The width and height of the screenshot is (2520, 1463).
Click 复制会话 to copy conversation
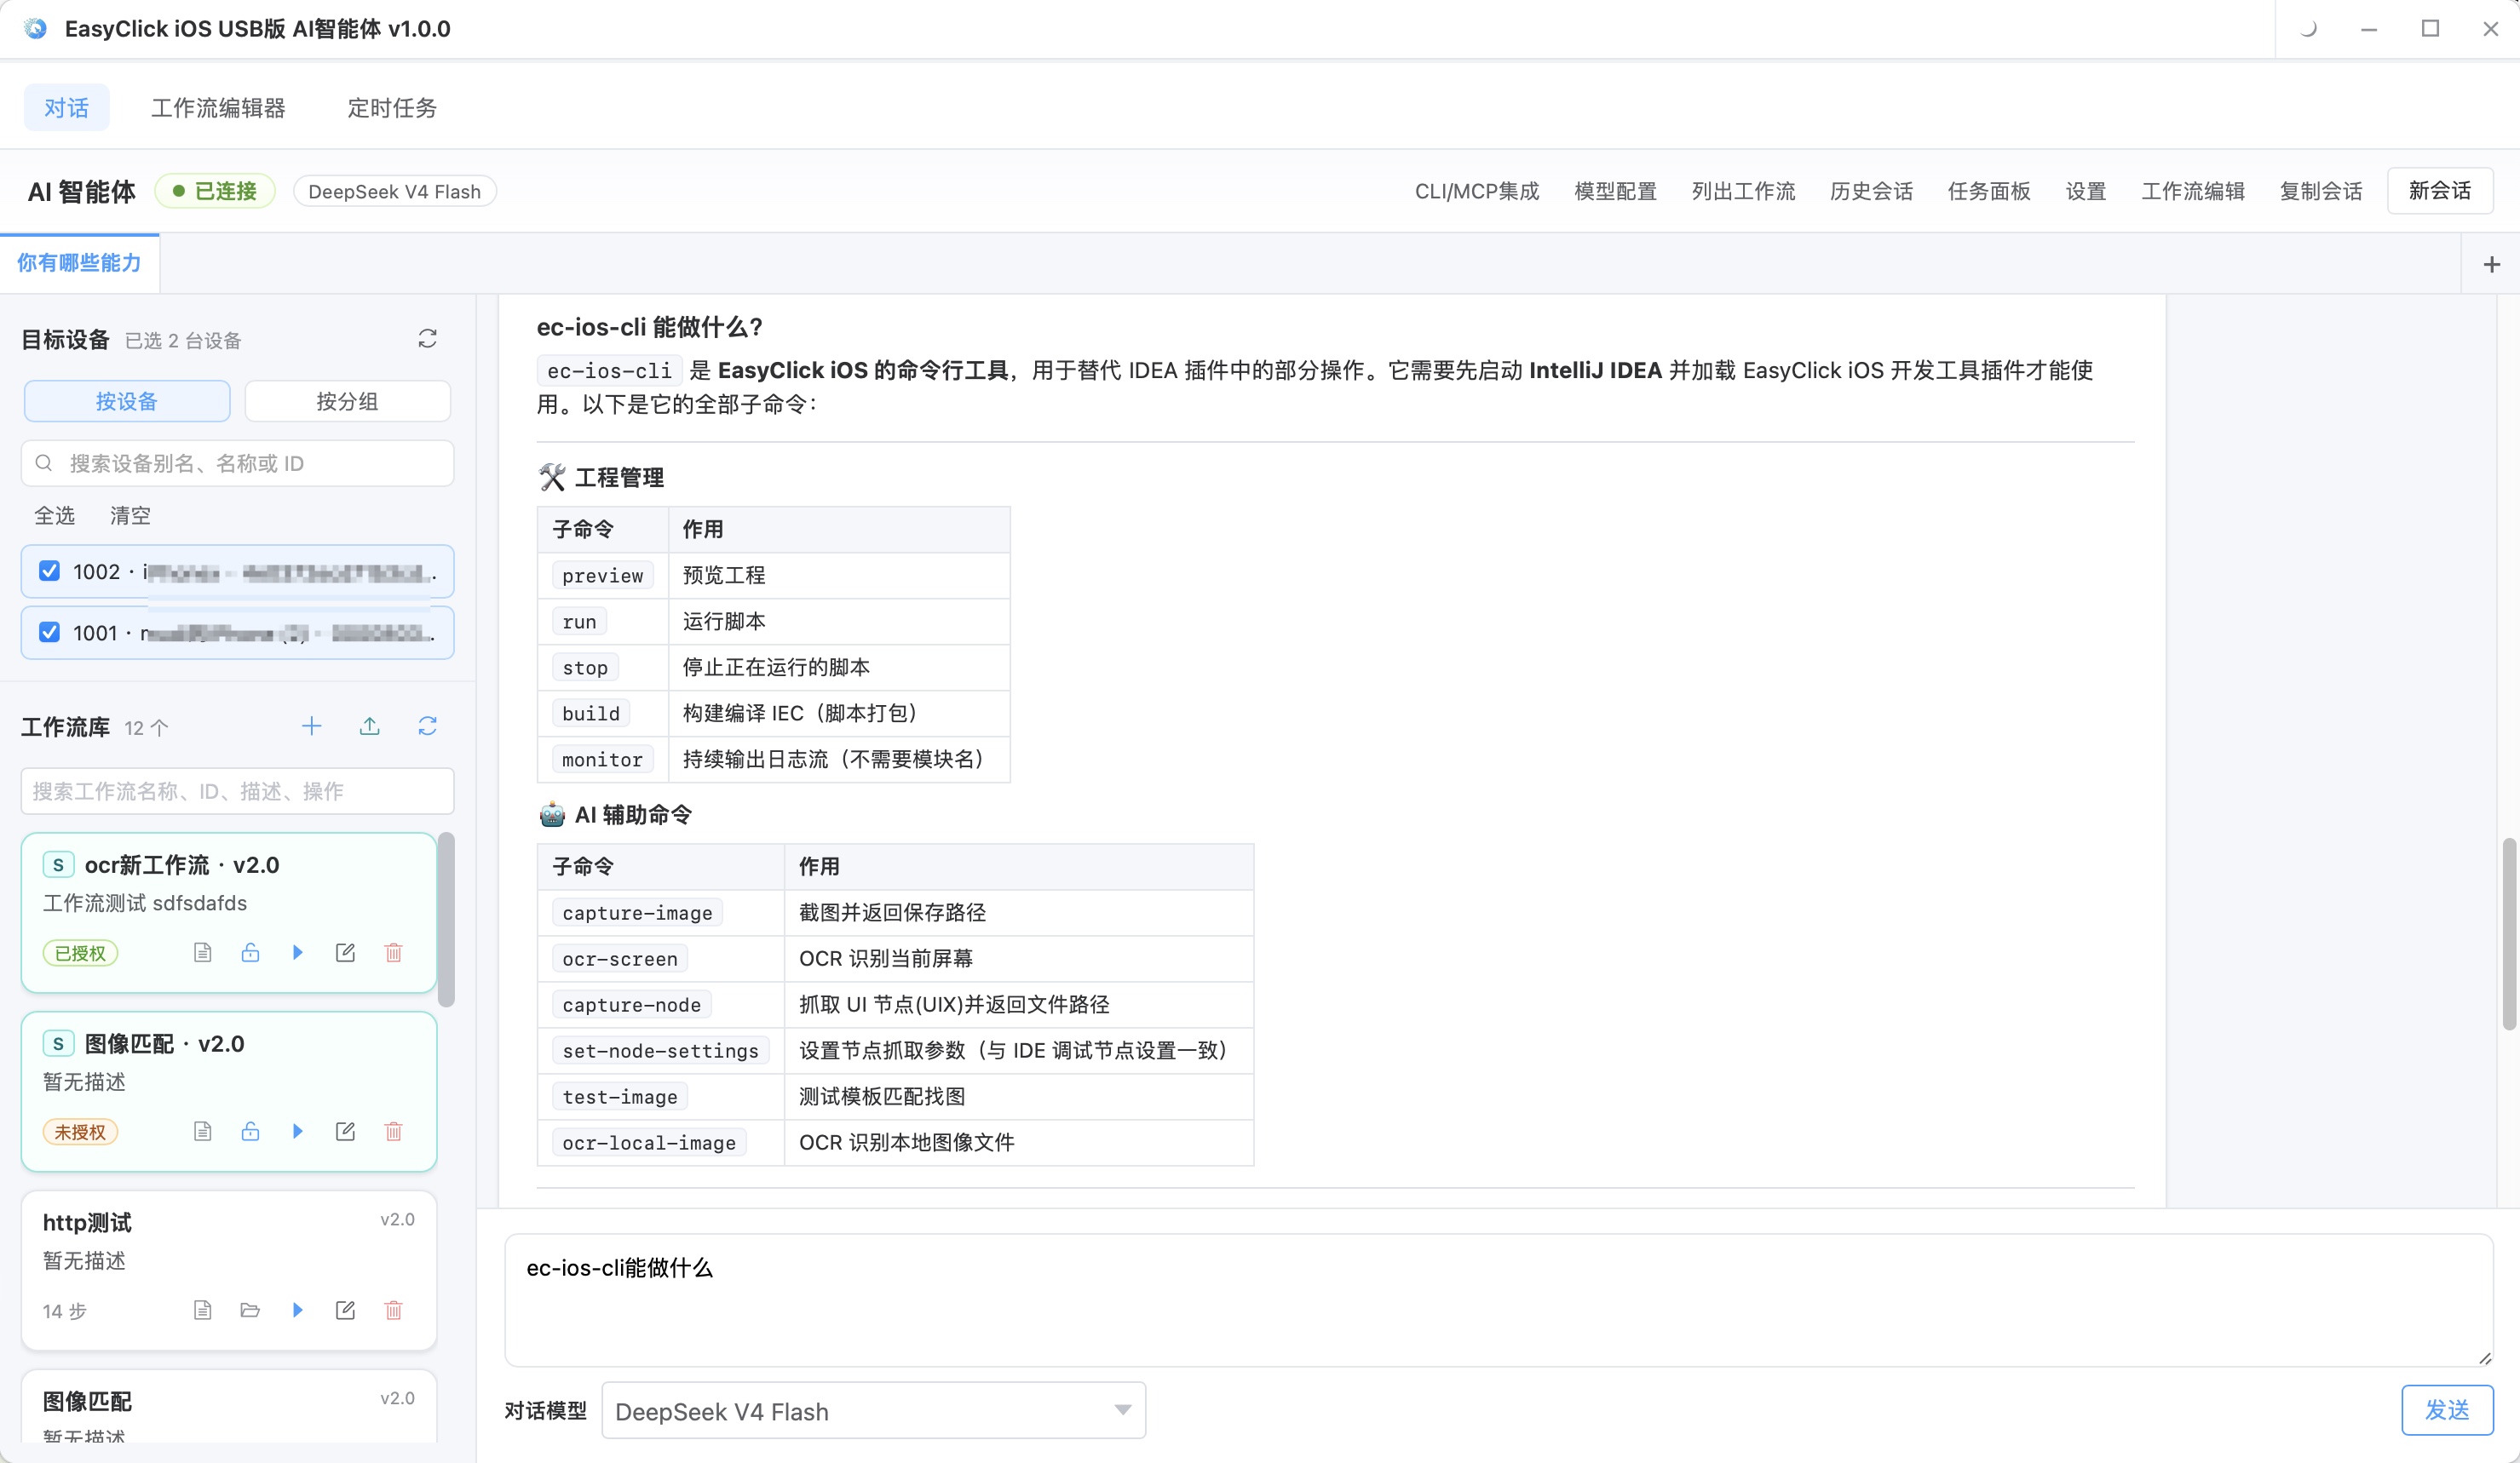click(2321, 191)
